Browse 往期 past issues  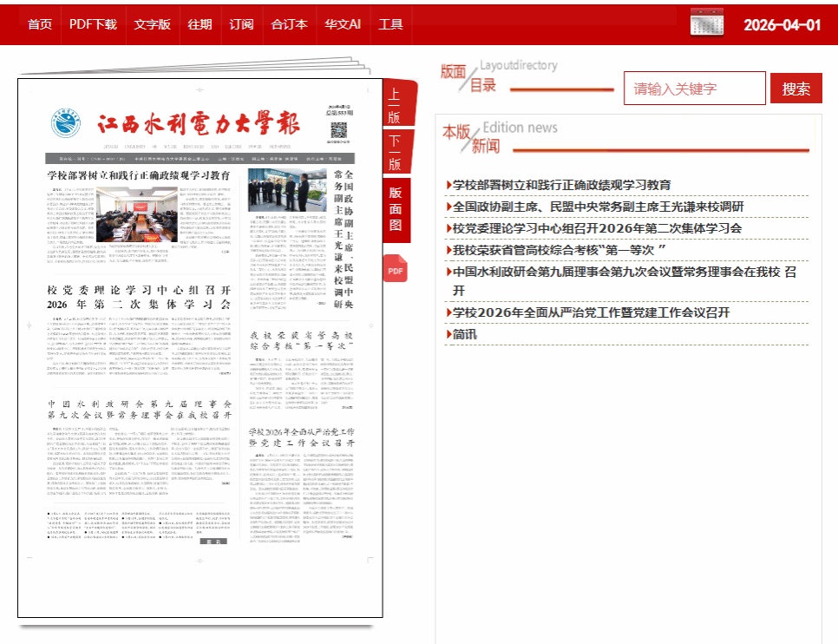[x=200, y=24]
